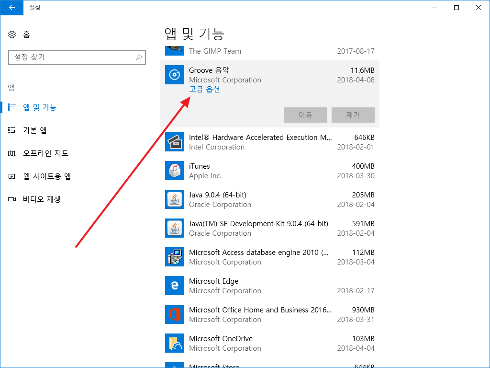
Task: Click the Groove 음악 title text
Action: click(x=209, y=70)
